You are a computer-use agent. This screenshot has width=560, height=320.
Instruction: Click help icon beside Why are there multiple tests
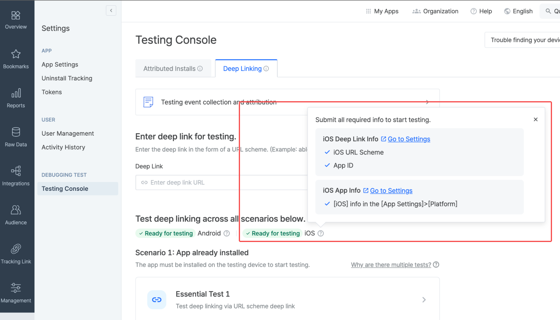(x=436, y=264)
